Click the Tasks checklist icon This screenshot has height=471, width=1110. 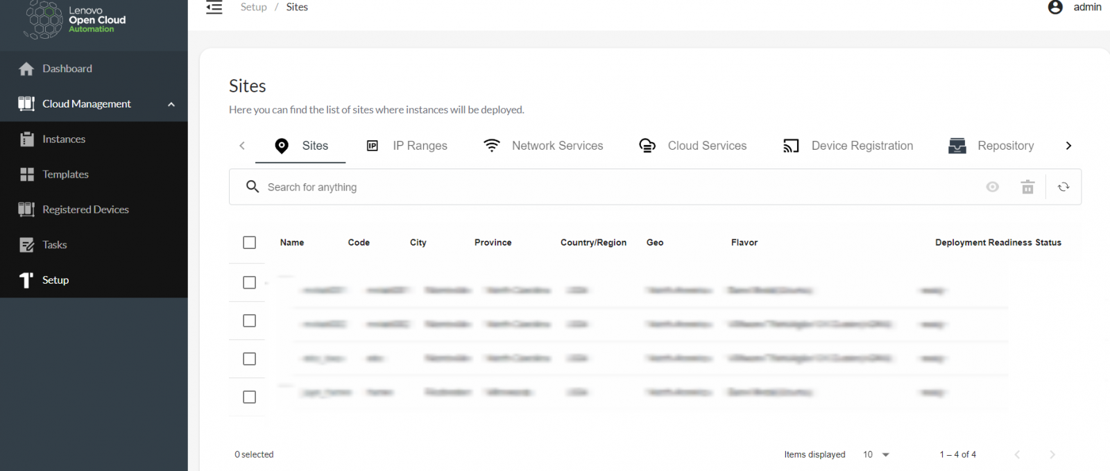point(27,245)
